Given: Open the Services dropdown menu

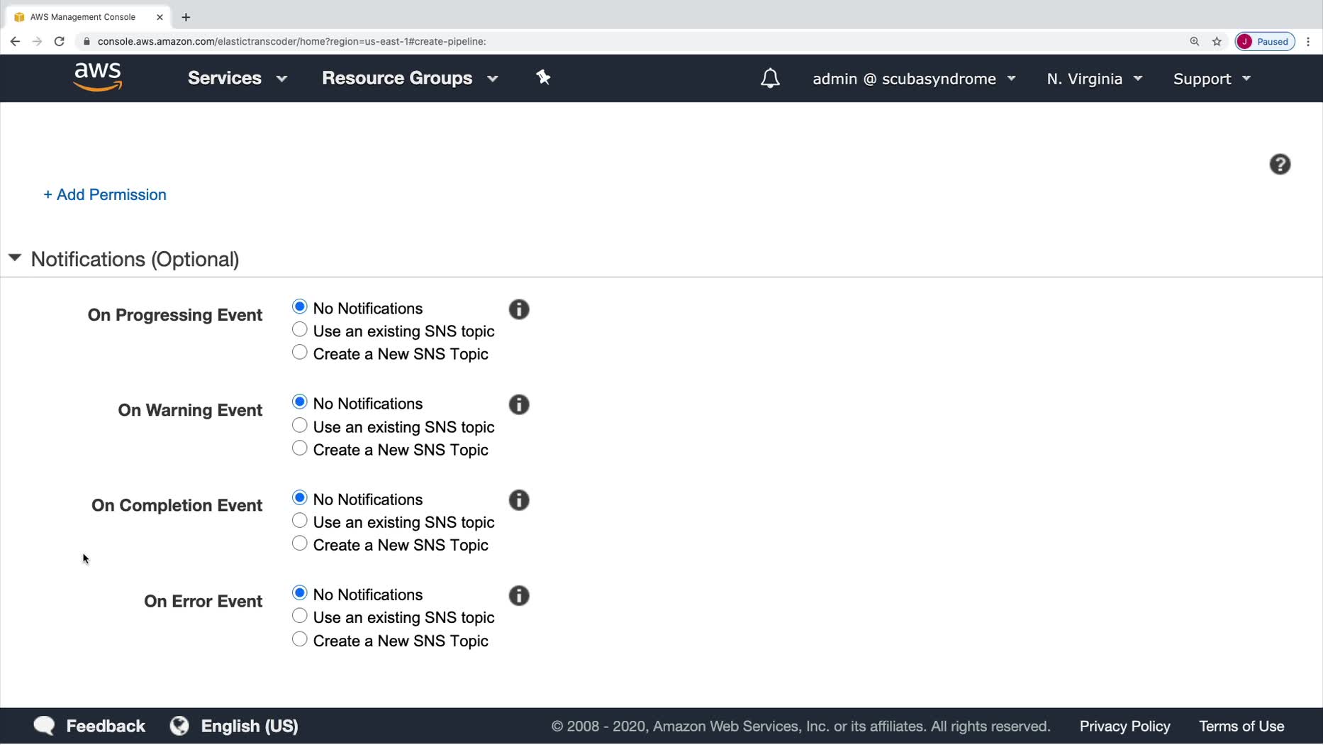Looking at the screenshot, I should point(237,78).
